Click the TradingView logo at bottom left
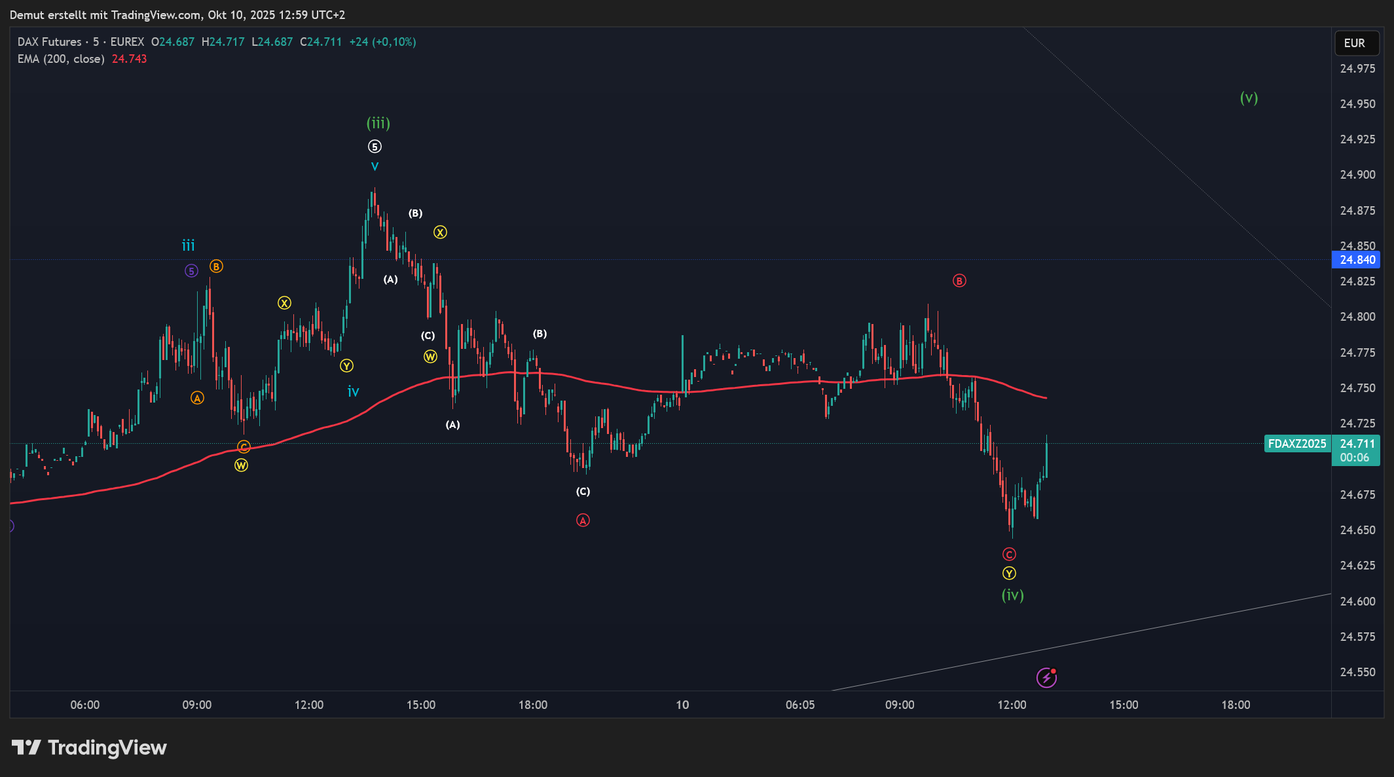Image resolution: width=1394 pixels, height=777 pixels. 89,748
